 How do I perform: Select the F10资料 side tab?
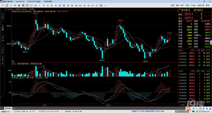tap(2, 49)
